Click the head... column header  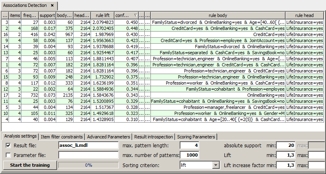(x=82, y=15)
